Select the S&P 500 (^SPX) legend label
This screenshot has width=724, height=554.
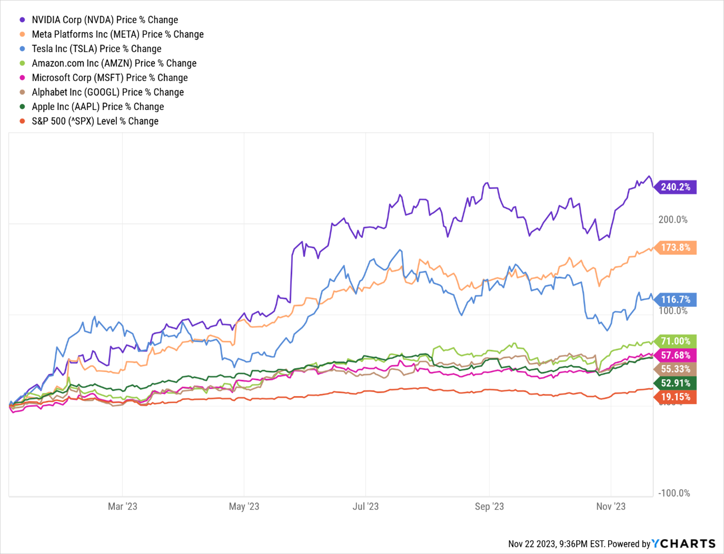click(95, 121)
